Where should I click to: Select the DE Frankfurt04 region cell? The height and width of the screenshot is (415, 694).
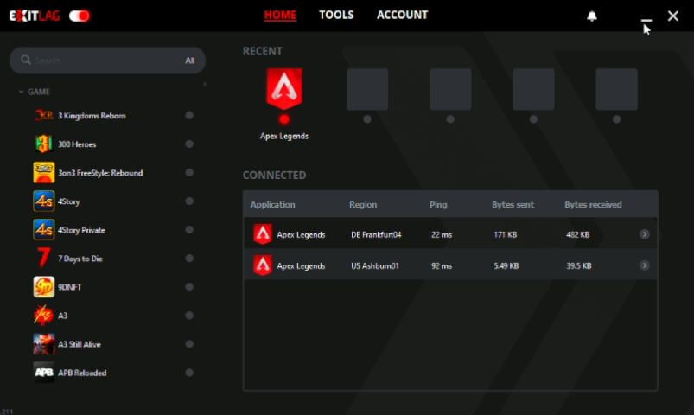click(x=376, y=235)
